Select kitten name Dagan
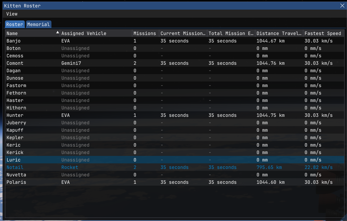Image resolution: width=347 pixels, height=221 pixels. click(14, 71)
